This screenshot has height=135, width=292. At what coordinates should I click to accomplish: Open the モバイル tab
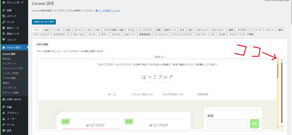point(116,34)
